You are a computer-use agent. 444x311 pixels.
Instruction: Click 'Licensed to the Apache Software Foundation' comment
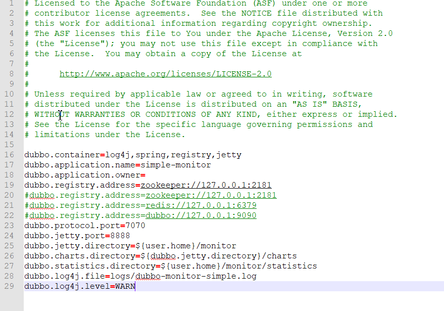pyautogui.click(x=140, y=4)
